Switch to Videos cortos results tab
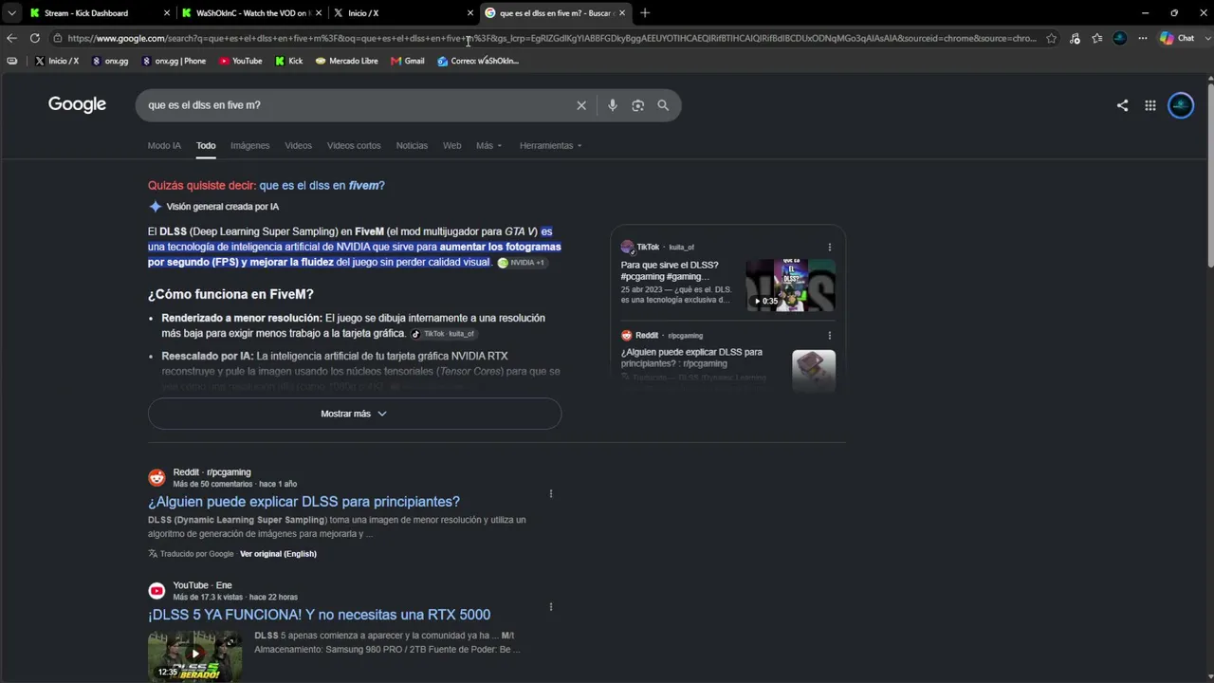The height and width of the screenshot is (683, 1214). tap(354, 146)
